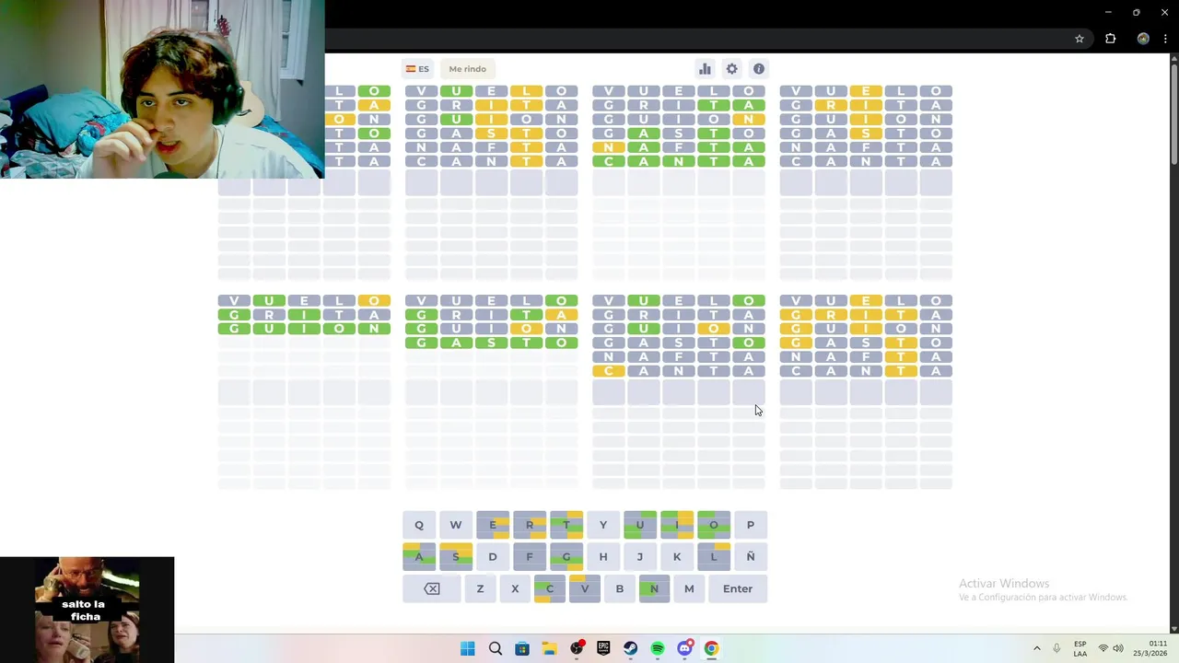Open the volume speaker tray icon
Viewport: 1179px width, 663px height.
1118,648
